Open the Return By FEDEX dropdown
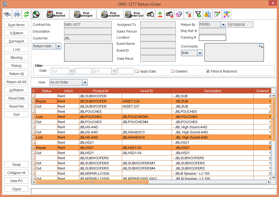The width and height of the screenshot is (279, 197). point(223,25)
